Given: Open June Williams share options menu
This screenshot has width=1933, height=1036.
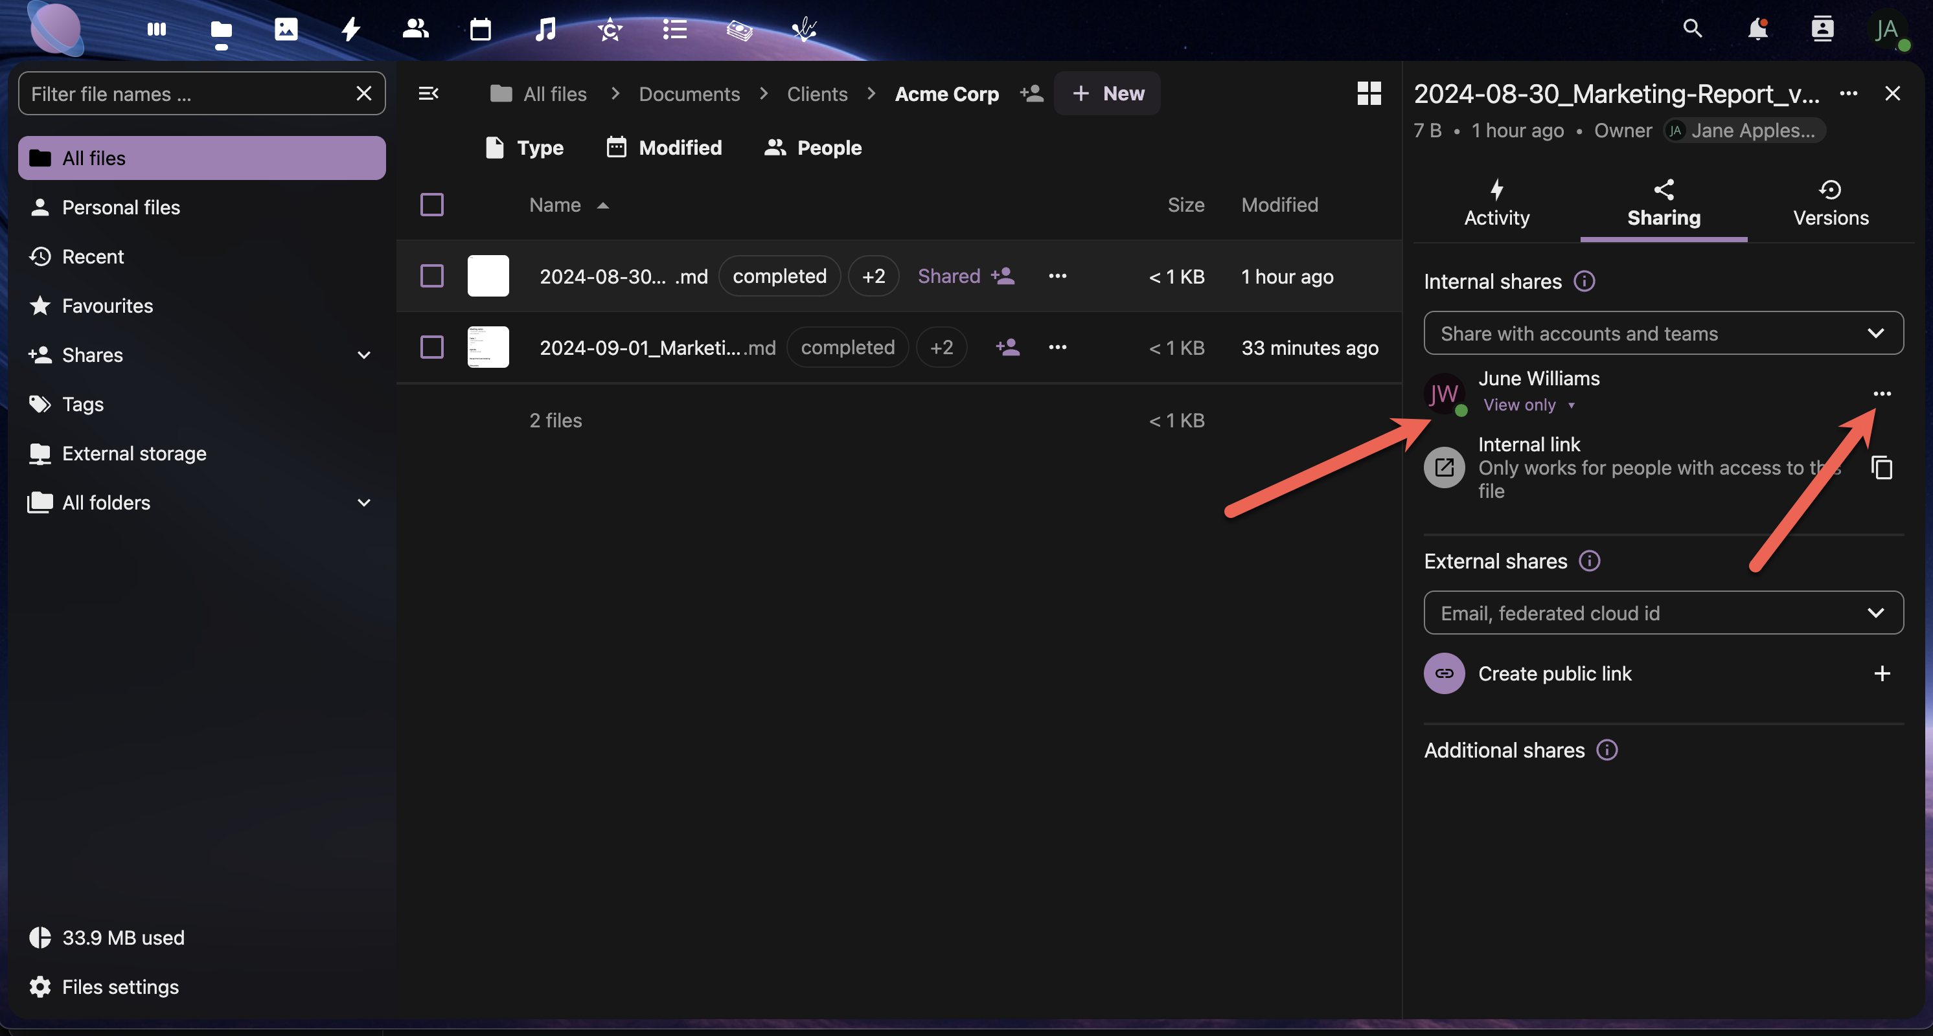Looking at the screenshot, I should point(1881,394).
